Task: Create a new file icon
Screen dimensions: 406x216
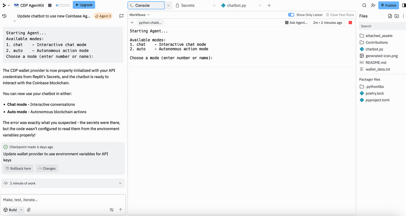Action: 390,16
